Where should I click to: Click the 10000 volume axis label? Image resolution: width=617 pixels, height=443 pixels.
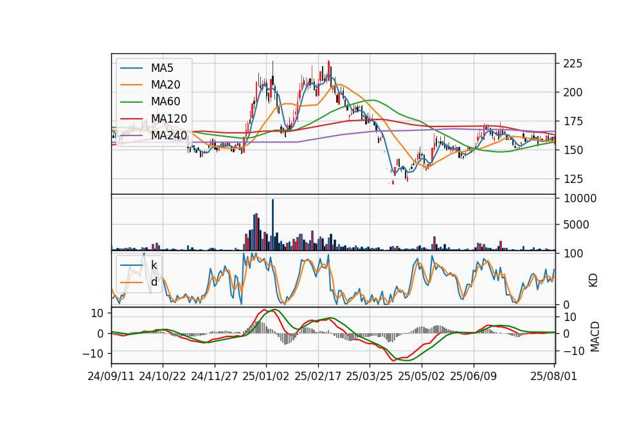tap(580, 198)
